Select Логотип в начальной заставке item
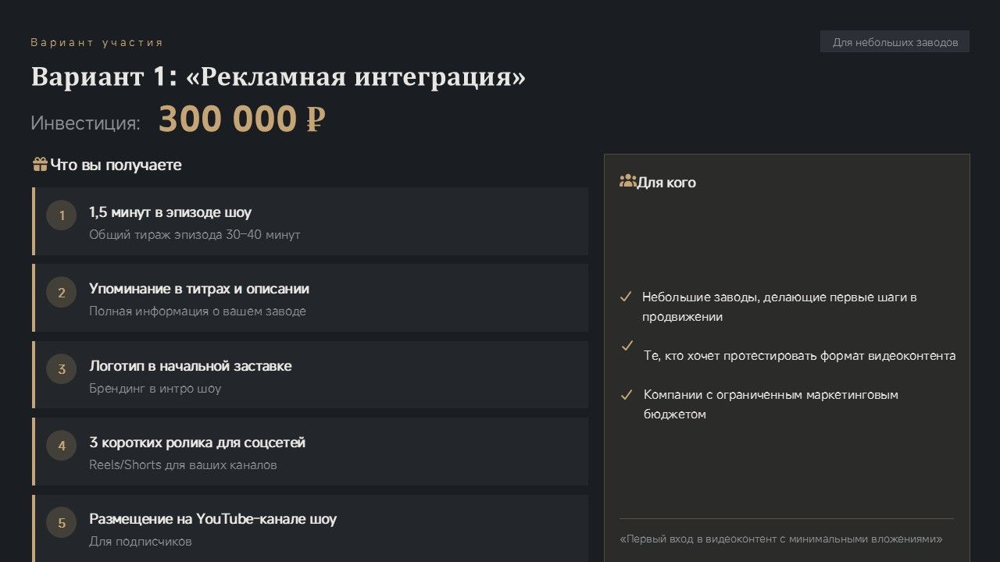The width and height of the screenshot is (1000, 562). (191, 366)
